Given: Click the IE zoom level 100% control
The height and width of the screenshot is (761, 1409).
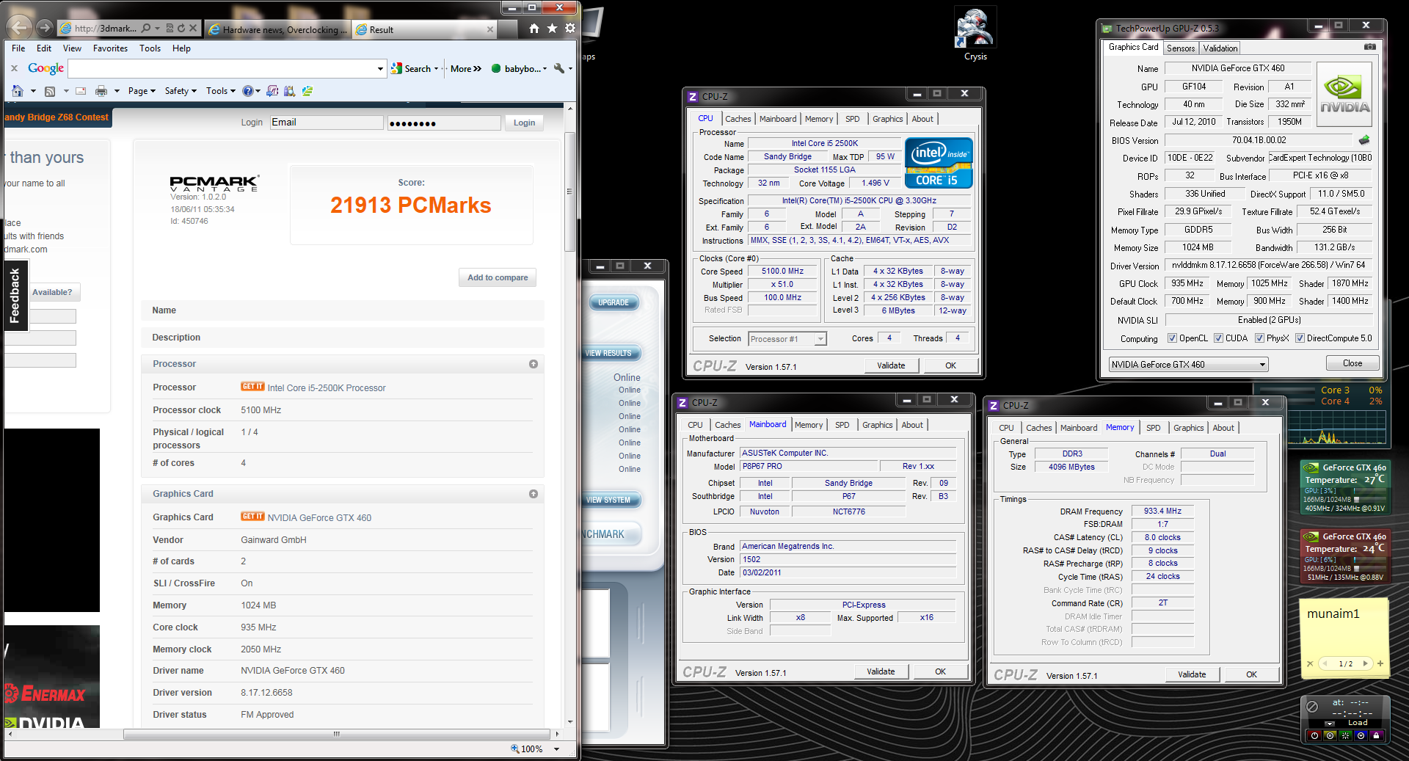Looking at the screenshot, I should click(x=536, y=749).
